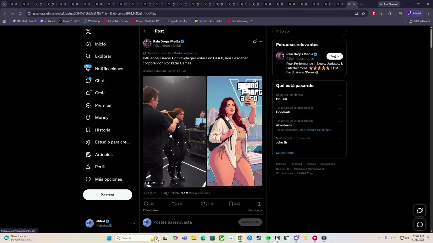The image size is (433, 243).
Task: Bookmark this post
Action: pos(231,204)
